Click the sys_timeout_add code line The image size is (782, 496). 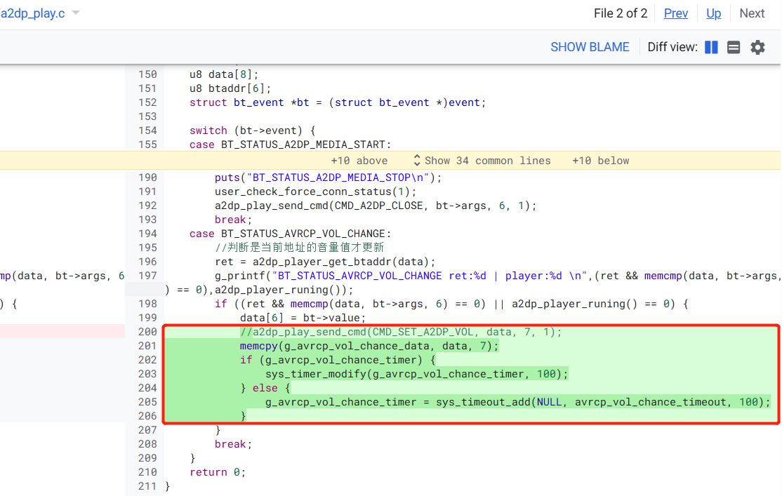[x=517, y=402]
